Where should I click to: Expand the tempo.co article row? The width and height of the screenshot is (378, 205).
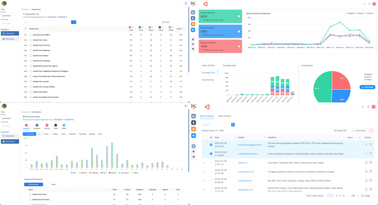204,163
